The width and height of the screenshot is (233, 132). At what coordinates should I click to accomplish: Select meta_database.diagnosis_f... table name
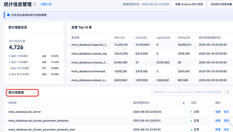tap(90, 45)
